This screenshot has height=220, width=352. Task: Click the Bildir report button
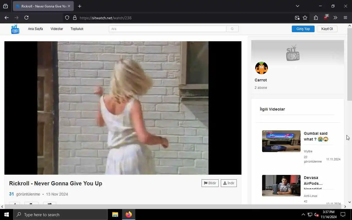pyautogui.click(x=210, y=183)
